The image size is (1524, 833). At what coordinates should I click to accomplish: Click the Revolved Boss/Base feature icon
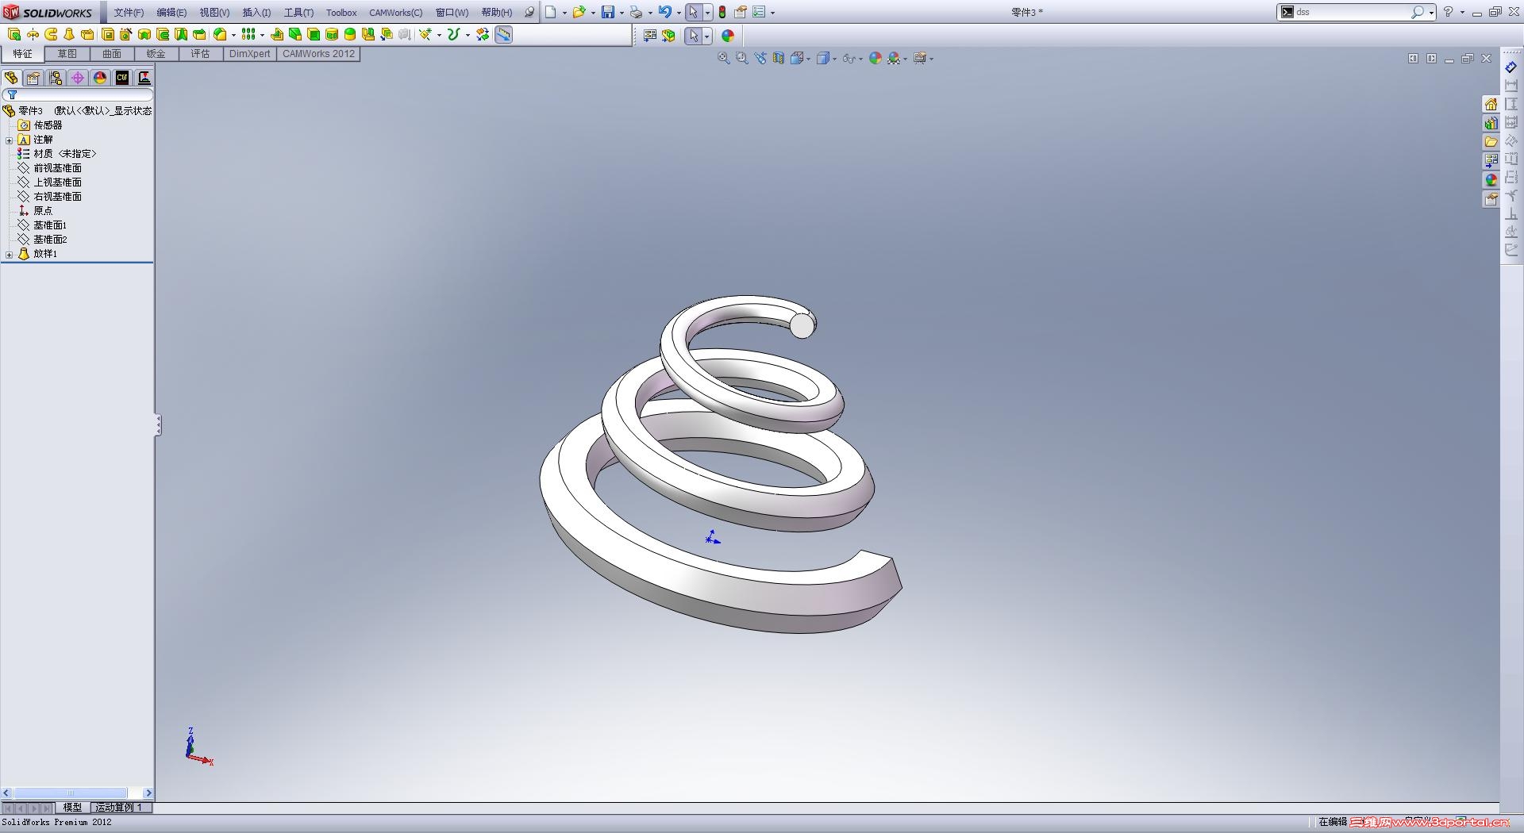pyautogui.click(x=33, y=34)
